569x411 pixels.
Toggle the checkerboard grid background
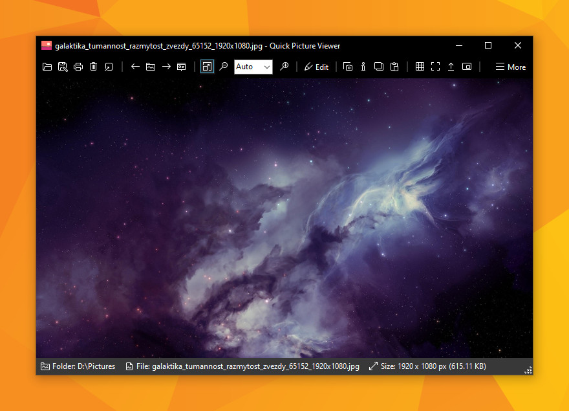(x=420, y=67)
